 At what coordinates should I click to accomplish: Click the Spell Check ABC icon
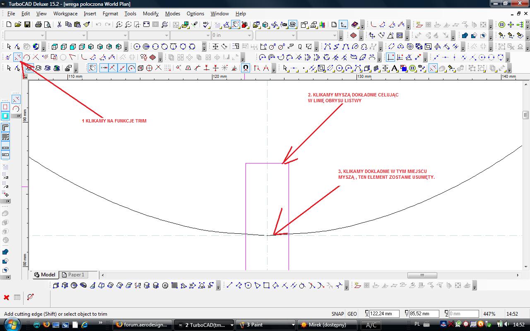[206, 25]
